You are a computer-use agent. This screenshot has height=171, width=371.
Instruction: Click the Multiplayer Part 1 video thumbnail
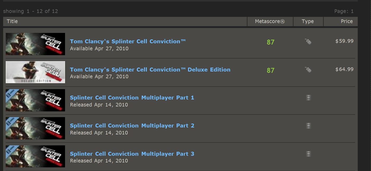pos(35,100)
